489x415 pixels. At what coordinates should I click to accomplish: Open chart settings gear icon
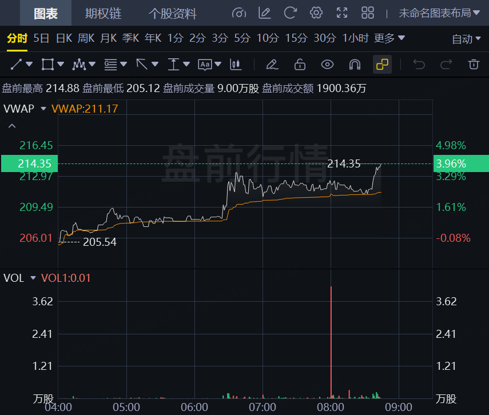(316, 13)
